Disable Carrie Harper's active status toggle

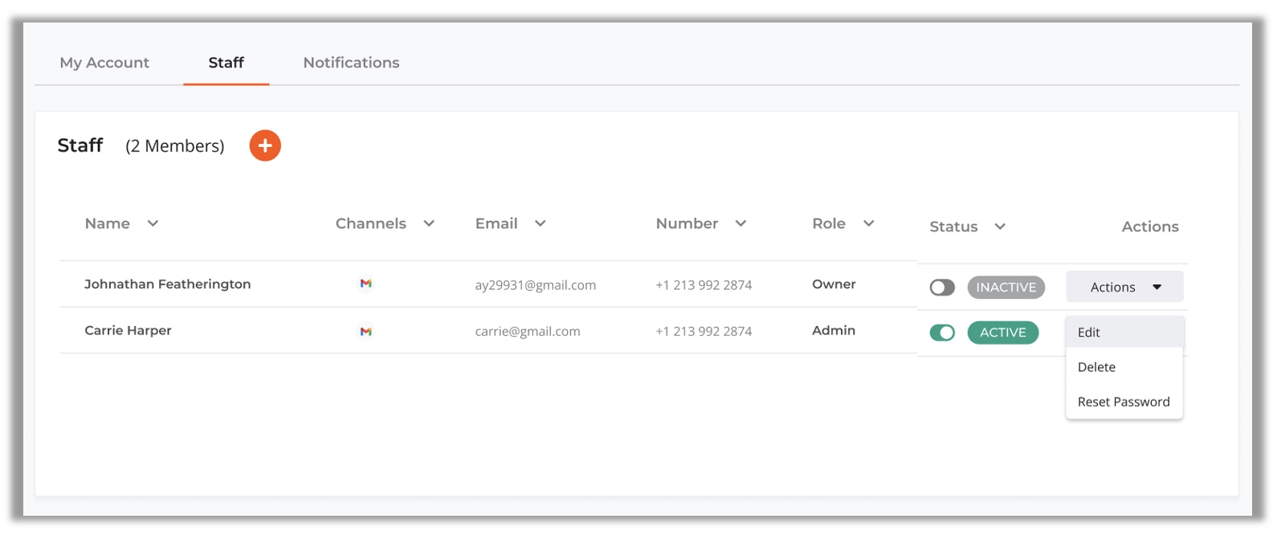[942, 333]
